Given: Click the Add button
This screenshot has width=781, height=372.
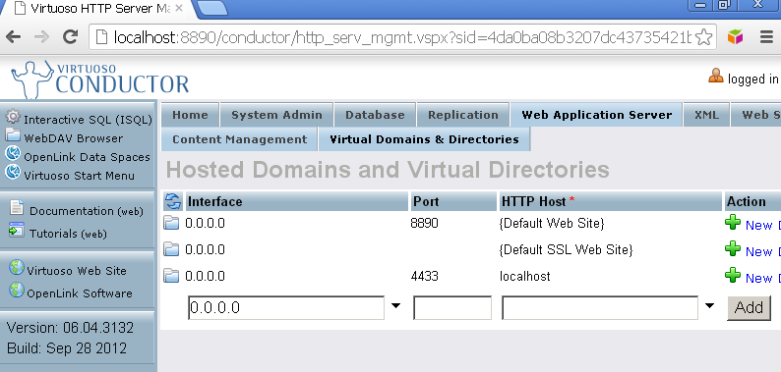Looking at the screenshot, I should point(749,308).
